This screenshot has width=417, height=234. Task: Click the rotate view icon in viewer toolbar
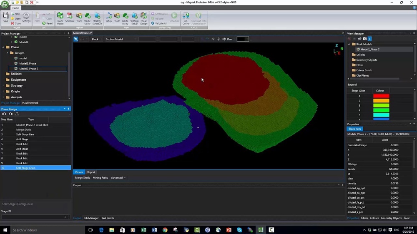(x=213, y=39)
